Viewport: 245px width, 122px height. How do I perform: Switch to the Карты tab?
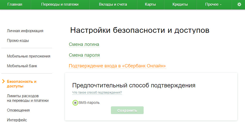pyautogui.click(x=150, y=4)
